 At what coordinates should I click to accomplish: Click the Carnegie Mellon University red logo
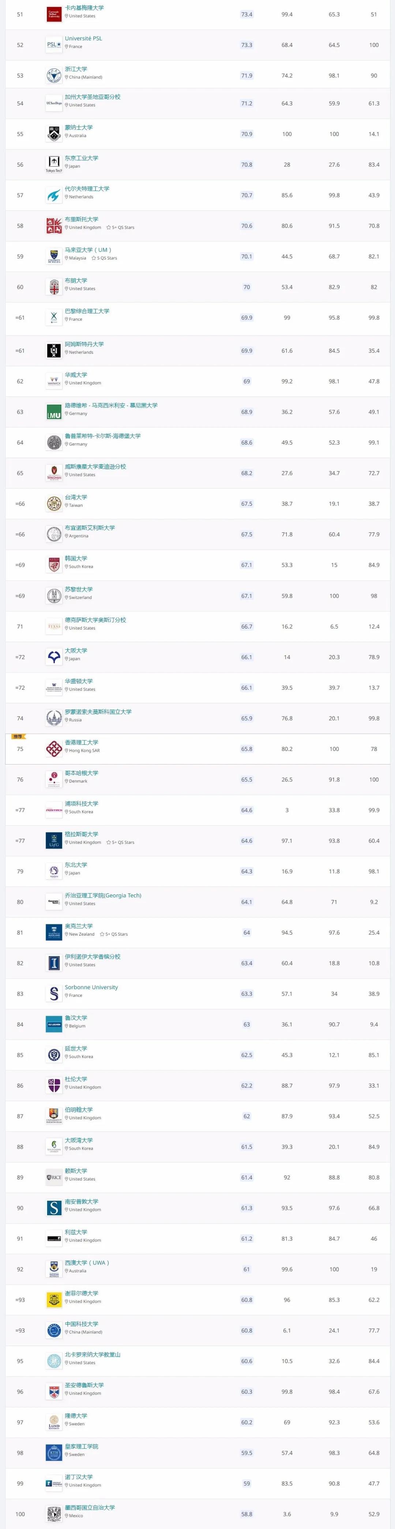click(x=54, y=15)
